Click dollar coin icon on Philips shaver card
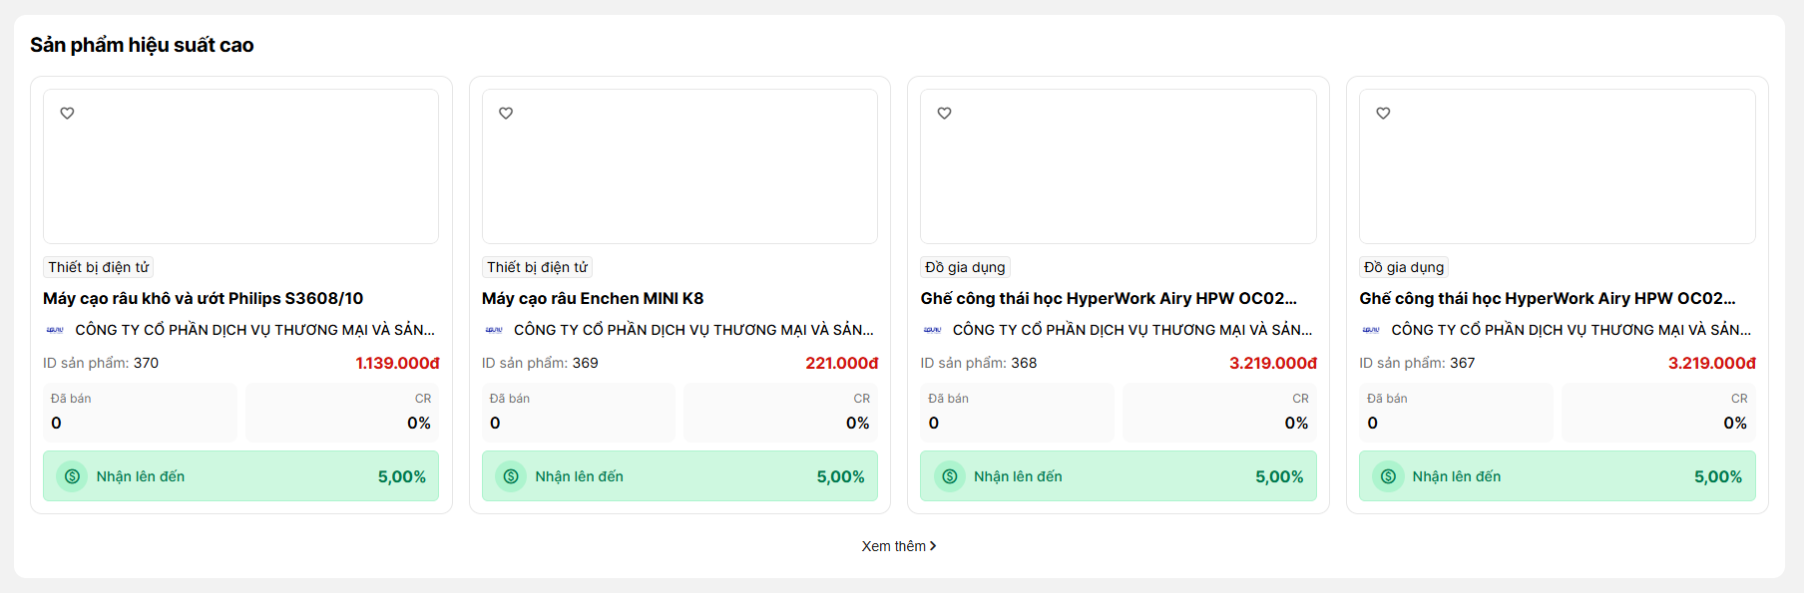 point(72,476)
